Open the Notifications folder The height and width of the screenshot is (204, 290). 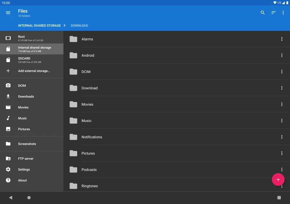click(92, 137)
